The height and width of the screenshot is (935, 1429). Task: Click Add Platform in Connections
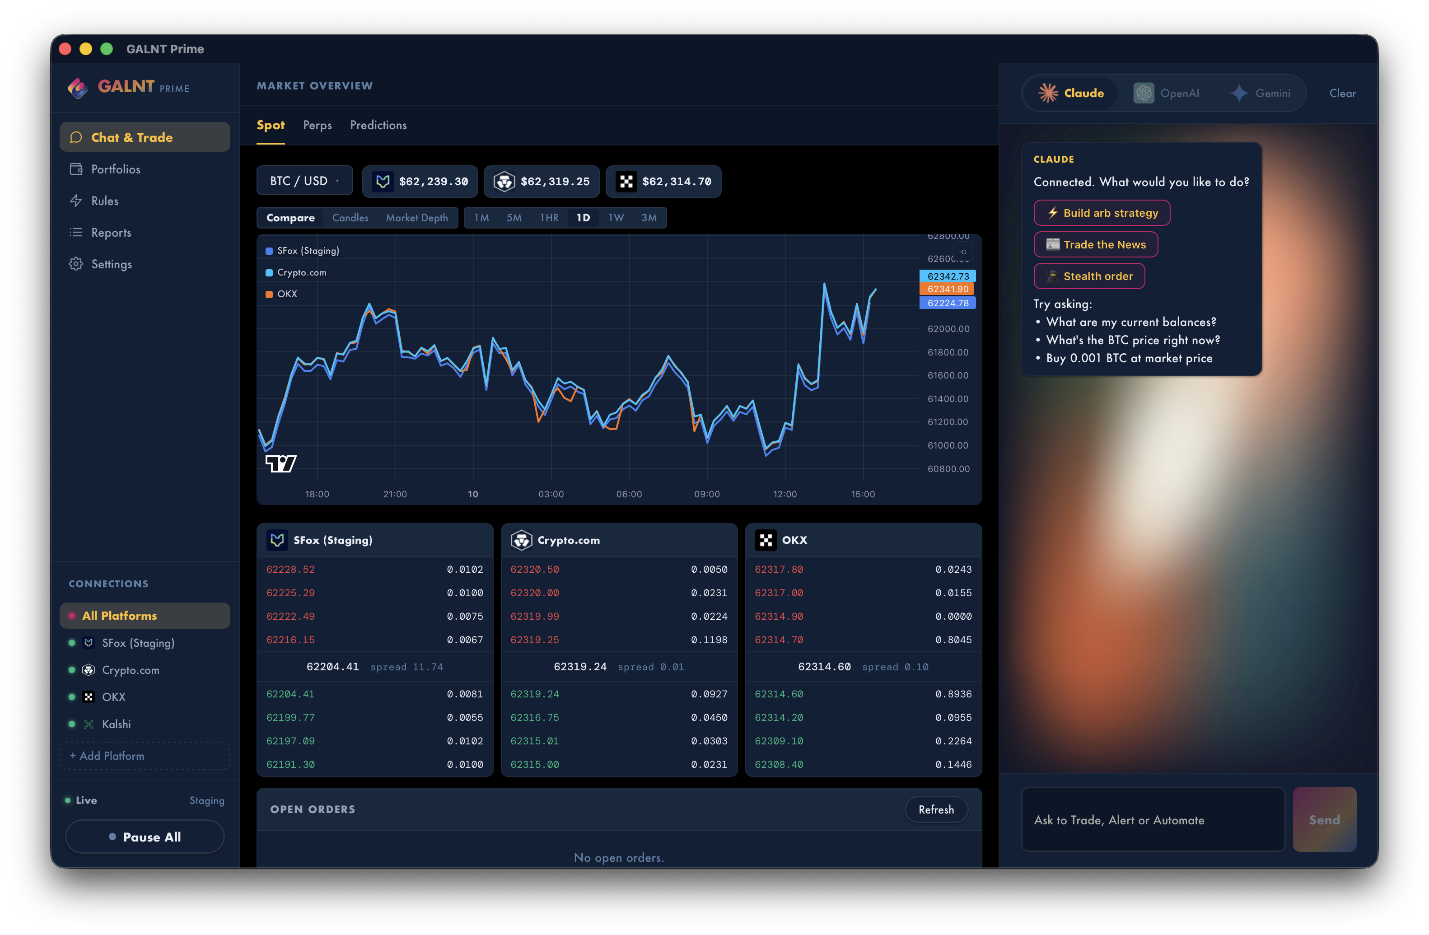click(145, 755)
